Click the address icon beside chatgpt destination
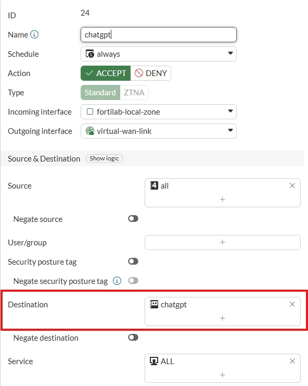The width and height of the screenshot is (308, 386). (x=154, y=304)
